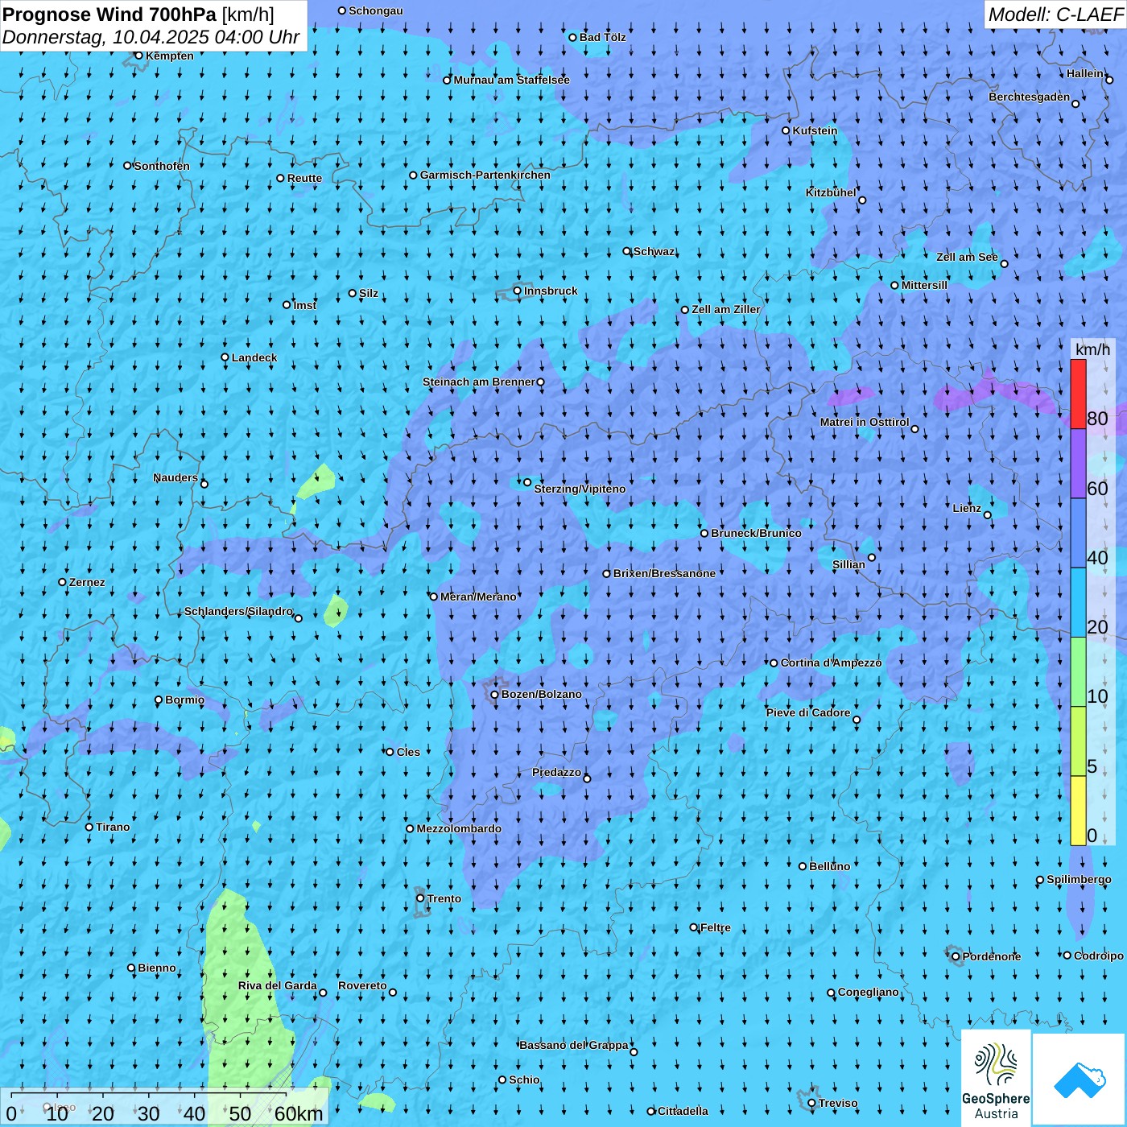The width and height of the screenshot is (1127, 1127).
Task: Select the Pordenone label
Action: pos(992,956)
